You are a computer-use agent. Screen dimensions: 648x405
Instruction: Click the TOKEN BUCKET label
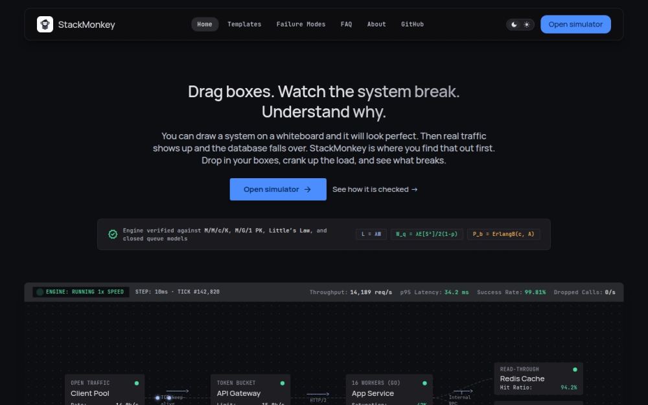236,383
